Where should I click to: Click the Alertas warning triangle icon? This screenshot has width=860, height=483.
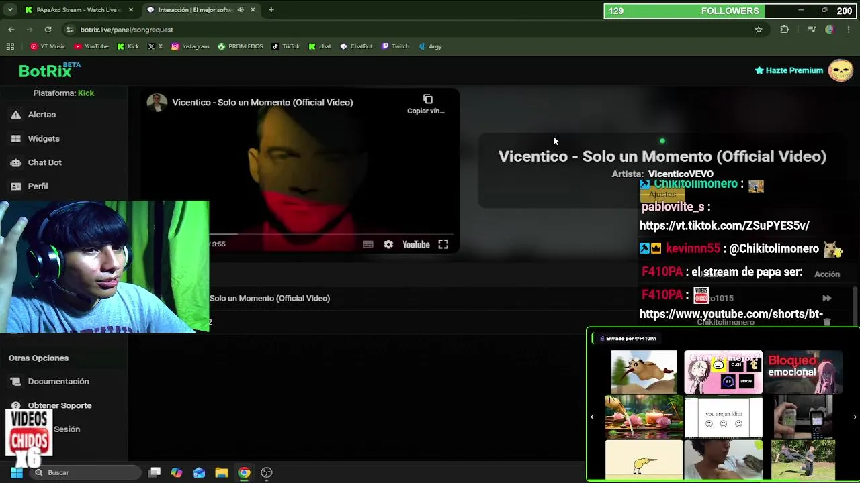point(16,115)
